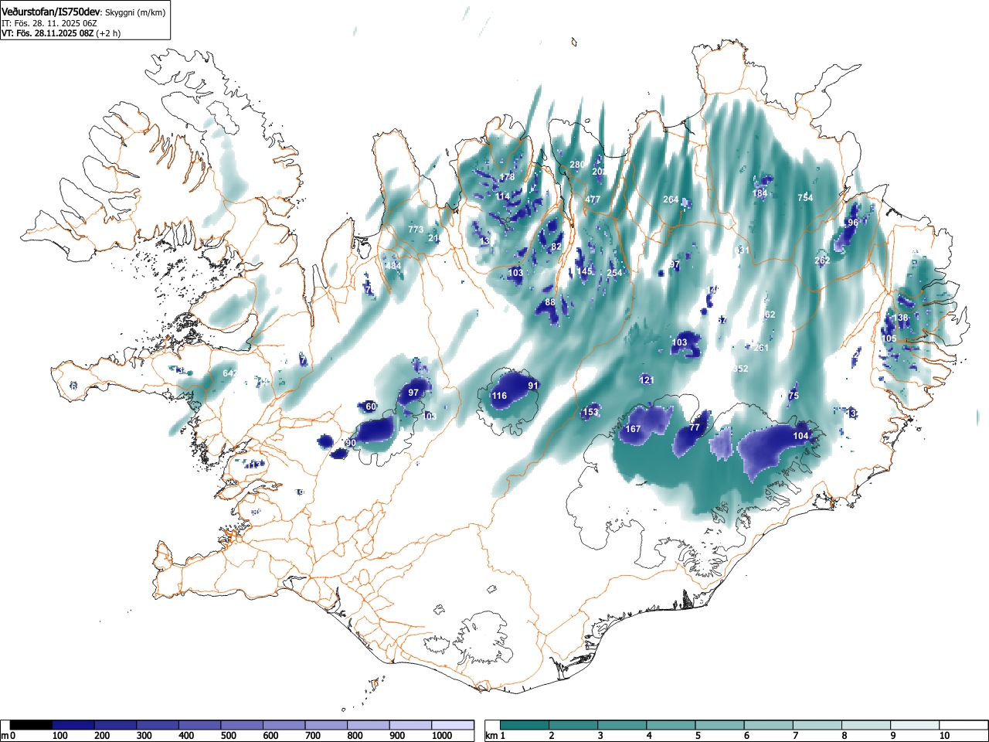Click the visibility value 88 on the map

coord(550,302)
